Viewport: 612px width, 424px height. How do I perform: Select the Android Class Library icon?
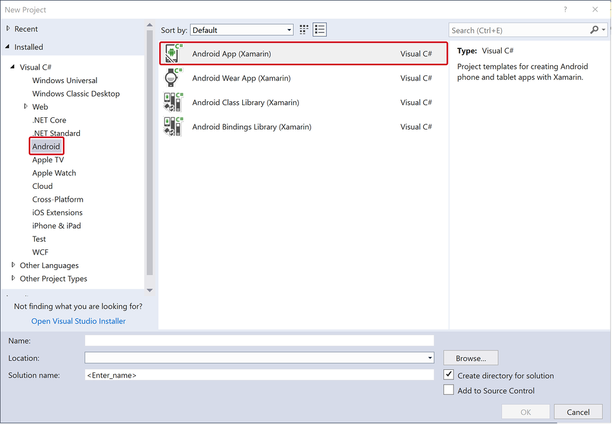pyautogui.click(x=173, y=102)
